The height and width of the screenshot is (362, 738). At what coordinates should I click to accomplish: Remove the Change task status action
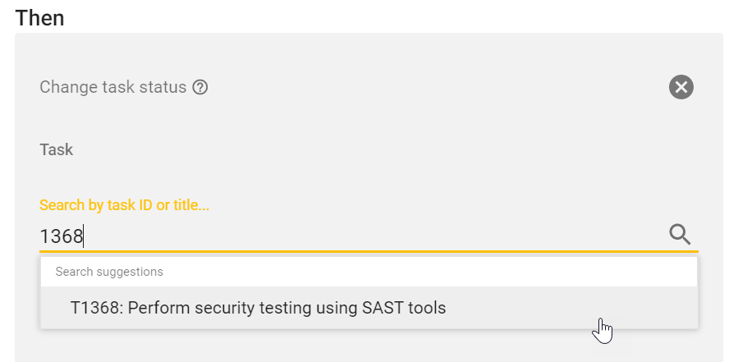click(x=681, y=87)
